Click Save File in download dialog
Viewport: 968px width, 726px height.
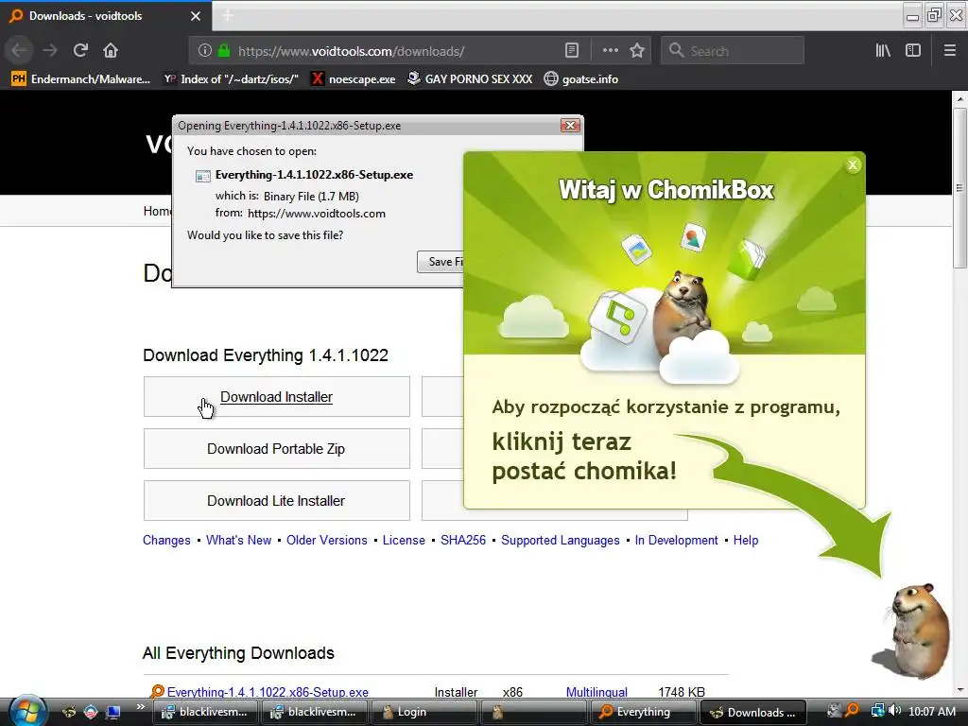(x=441, y=262)
